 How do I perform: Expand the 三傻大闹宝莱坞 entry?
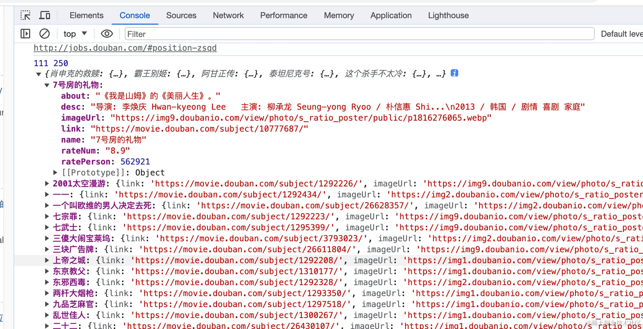[x=47, y=238]
